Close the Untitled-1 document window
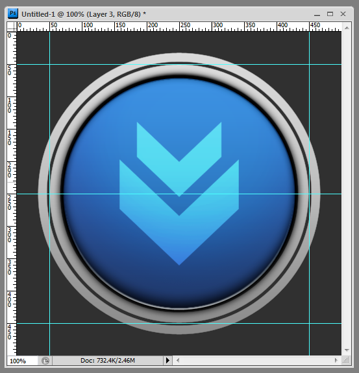 343,14
